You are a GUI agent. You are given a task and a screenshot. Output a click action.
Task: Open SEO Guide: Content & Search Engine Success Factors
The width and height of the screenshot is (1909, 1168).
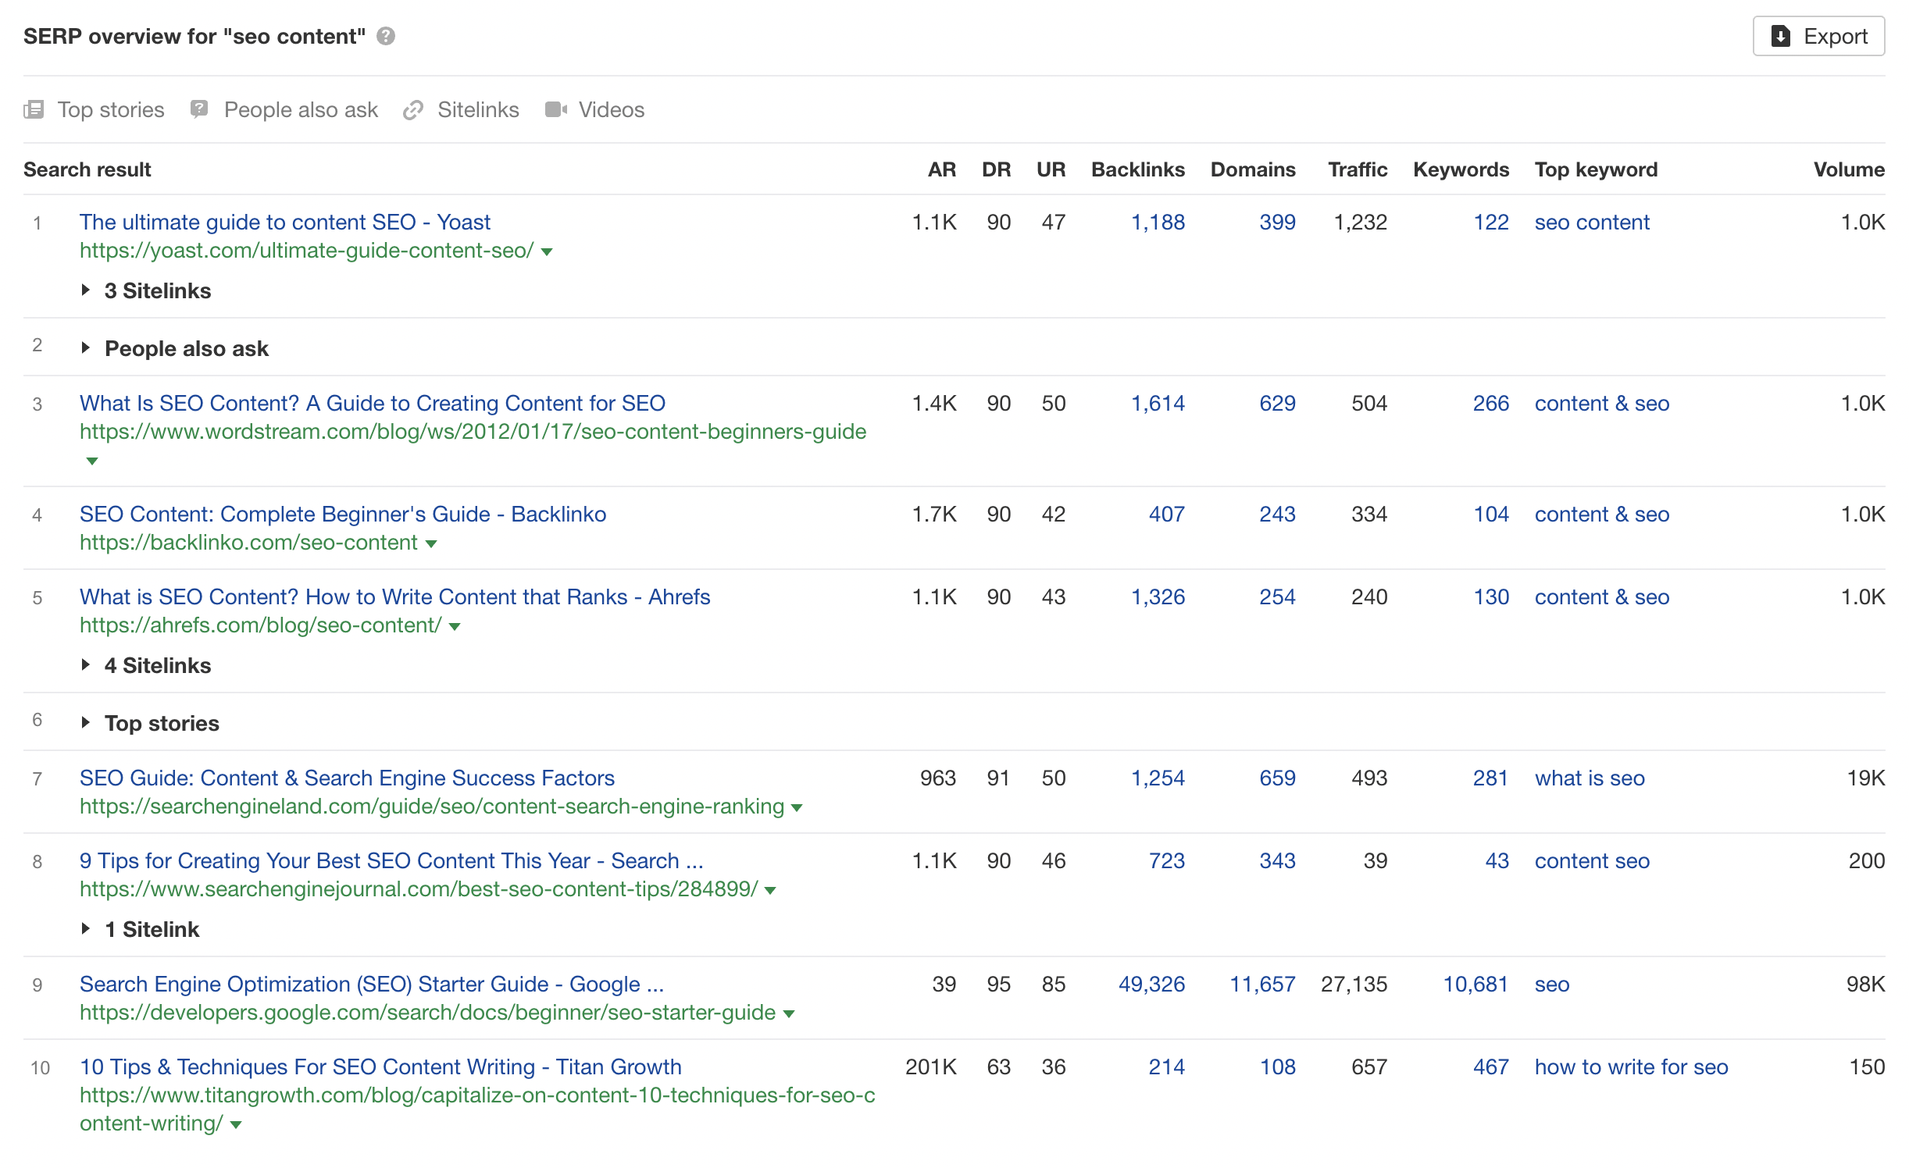click(x=347, y=778)
